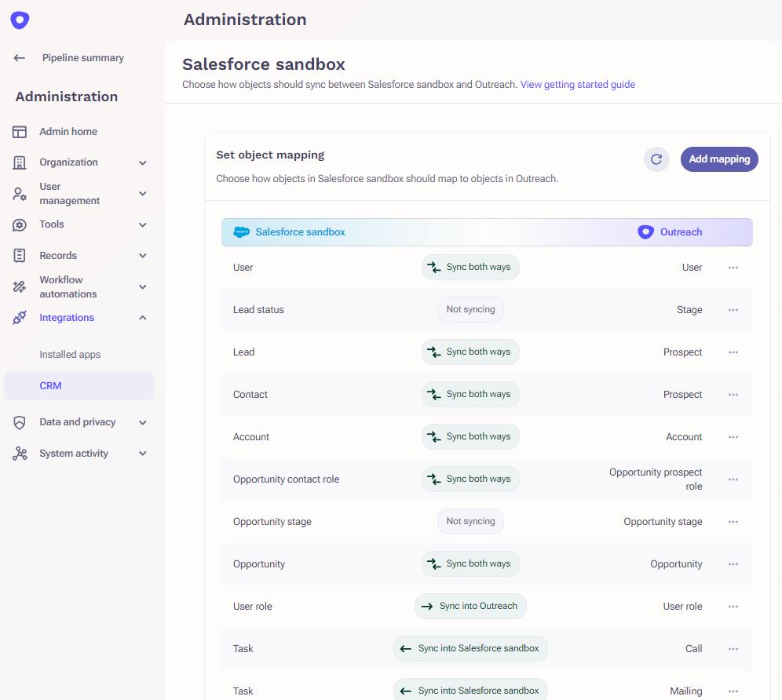Click the User management person-gear icon

coord(20,194)
